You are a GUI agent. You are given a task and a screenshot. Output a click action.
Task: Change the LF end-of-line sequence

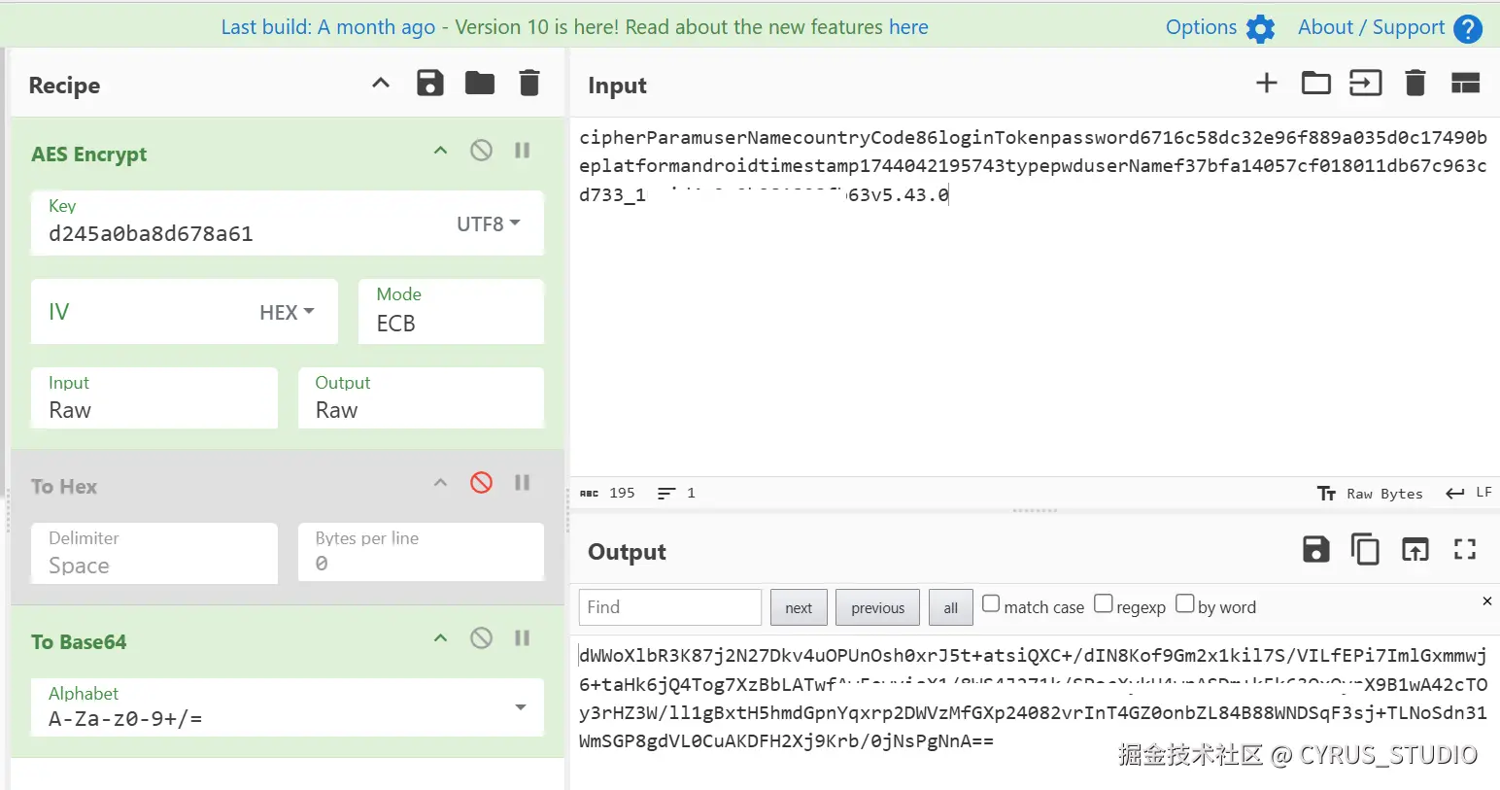(1469, 493)
